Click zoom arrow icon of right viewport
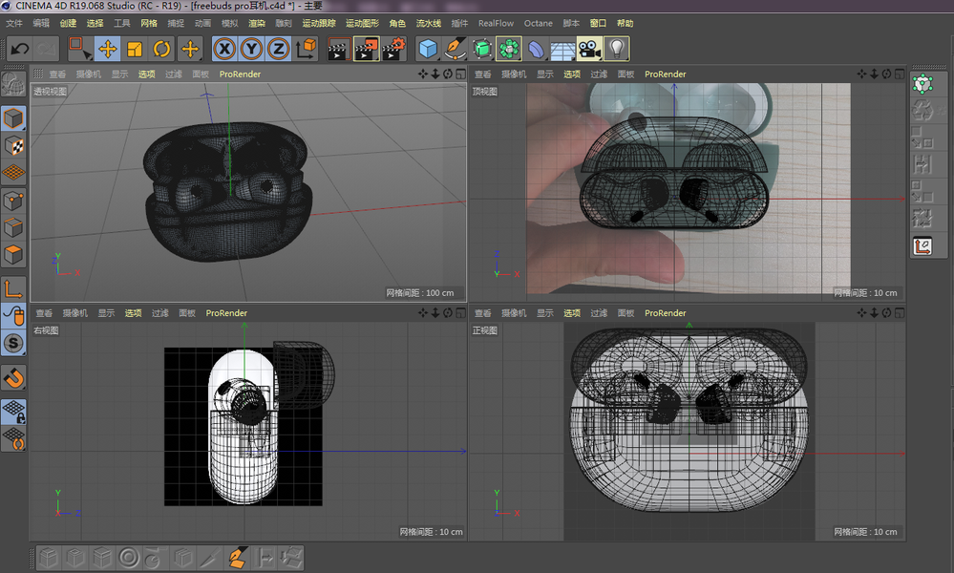This screenshot has height=573, width=954. point(435,313)
